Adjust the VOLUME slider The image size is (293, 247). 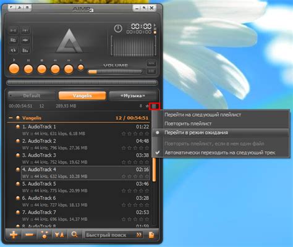pos(115,72)
